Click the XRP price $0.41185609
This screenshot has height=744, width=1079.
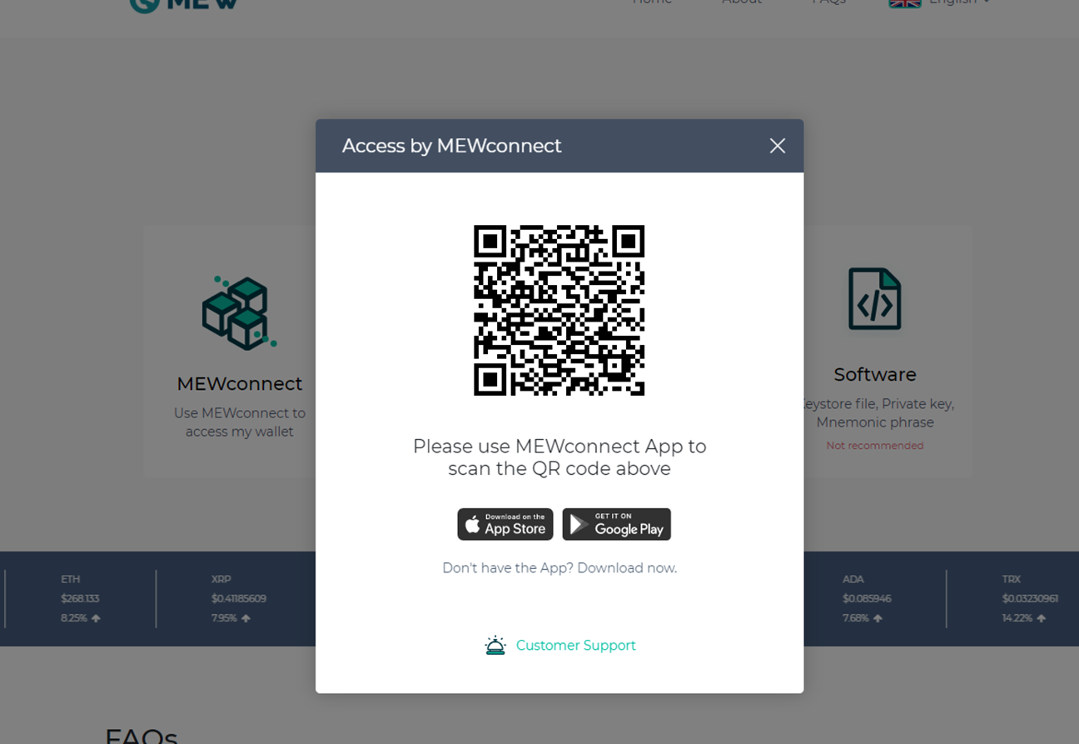pyautogui.click(x=239, y=598)
